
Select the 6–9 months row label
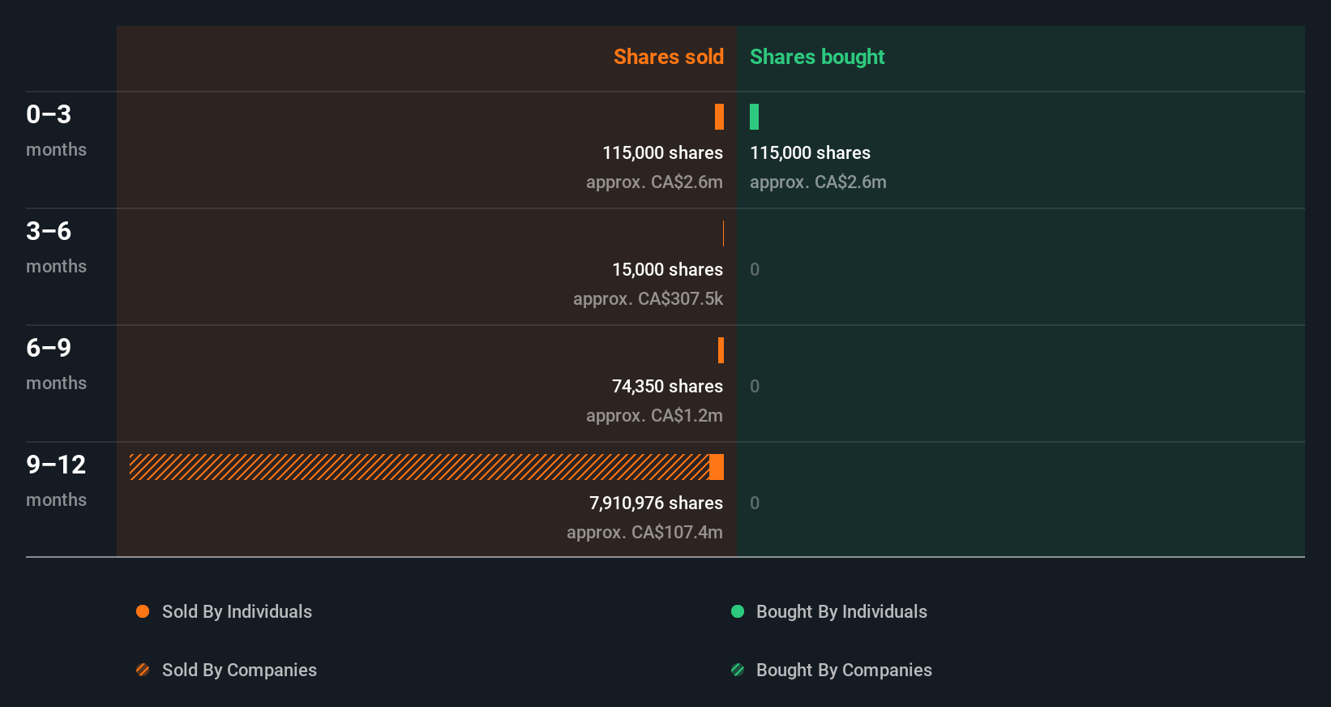pyautogui.click(x=56, y=363)
